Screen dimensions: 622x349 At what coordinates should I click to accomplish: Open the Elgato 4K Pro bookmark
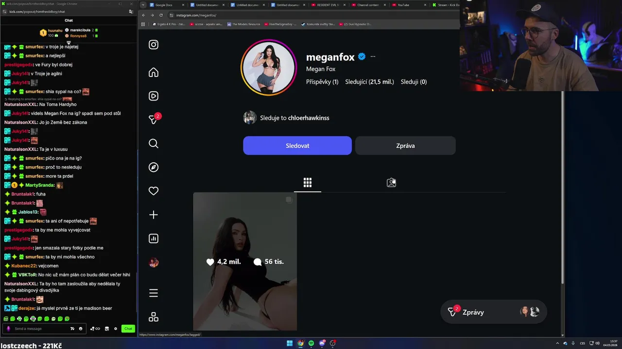(170, 24)
